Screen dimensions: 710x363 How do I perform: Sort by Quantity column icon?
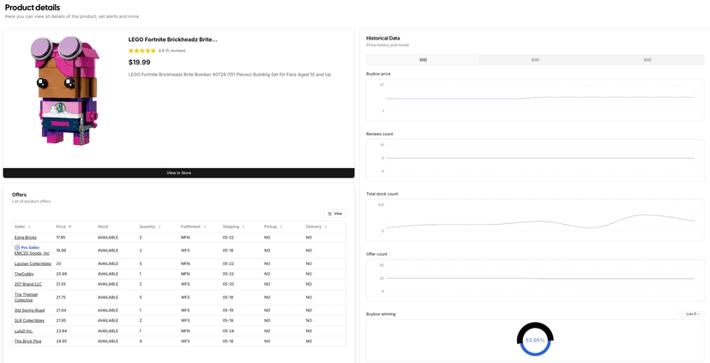159,227
